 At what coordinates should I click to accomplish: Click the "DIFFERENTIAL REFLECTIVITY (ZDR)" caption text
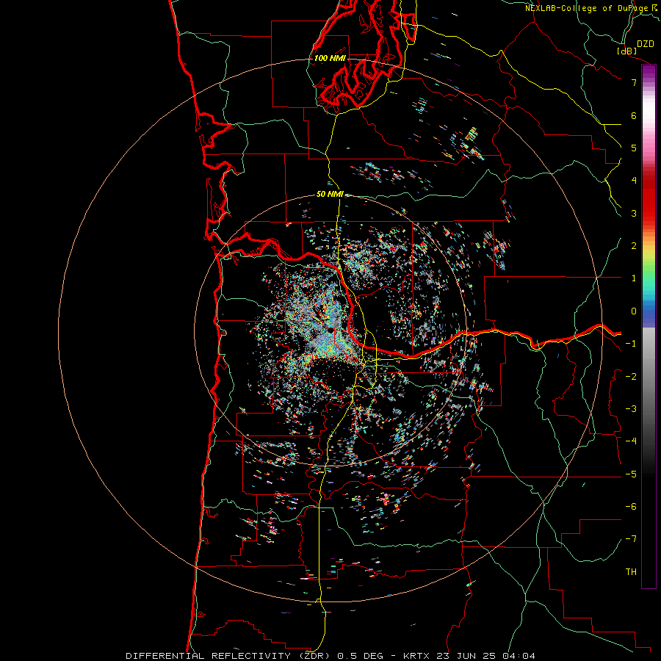click(229, 656)
